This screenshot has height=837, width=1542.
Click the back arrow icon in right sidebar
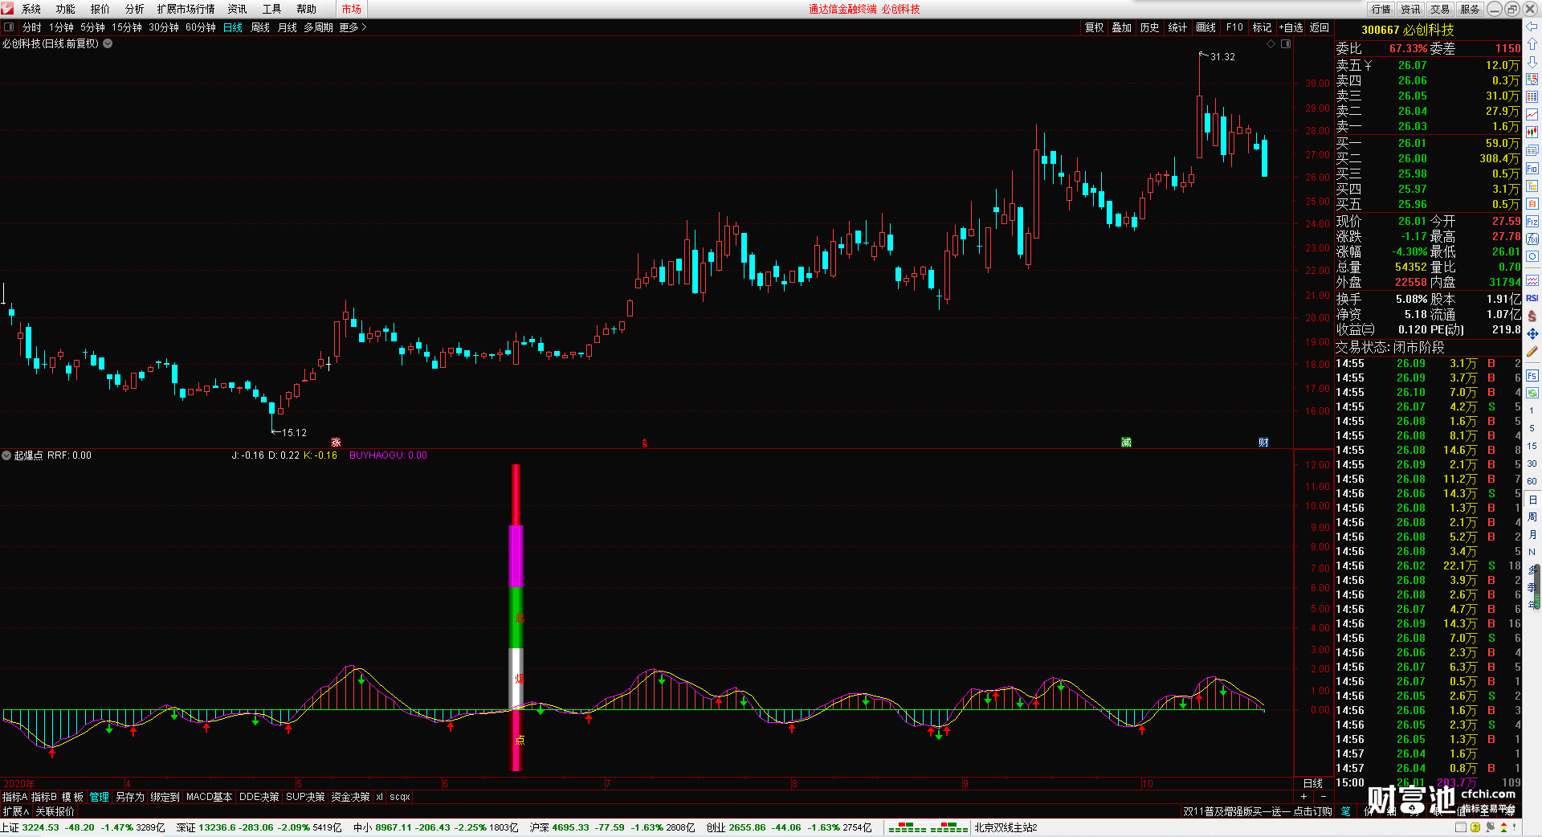[x=1532, y=26]
